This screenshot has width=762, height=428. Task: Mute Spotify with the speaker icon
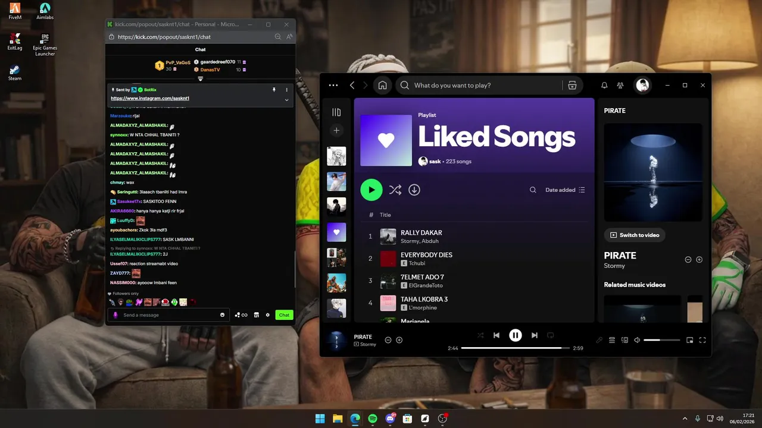pyautogui.click(x=637, y=340)
